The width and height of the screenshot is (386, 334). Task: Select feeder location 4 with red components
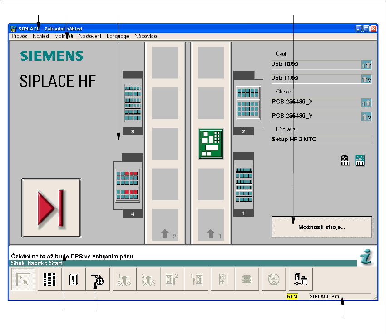coord(128,185)
